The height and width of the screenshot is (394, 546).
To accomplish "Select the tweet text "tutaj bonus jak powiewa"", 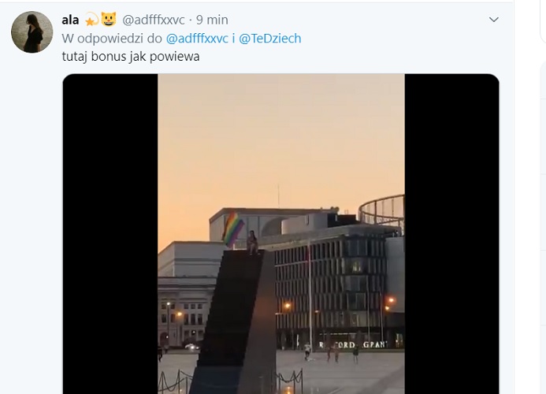I will pyautogui.click(x=131, y=57).
